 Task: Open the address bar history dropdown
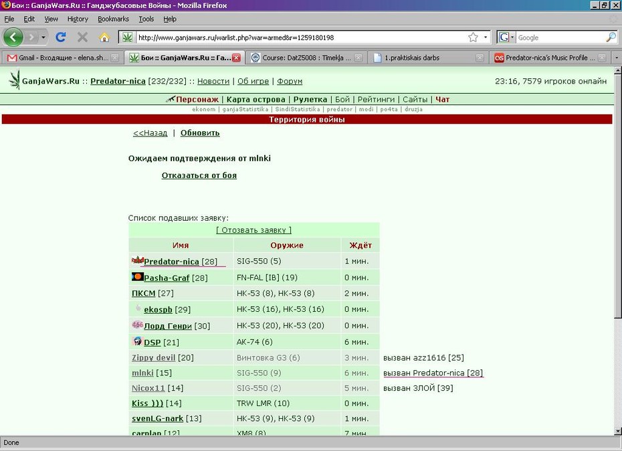pos(486,37)
